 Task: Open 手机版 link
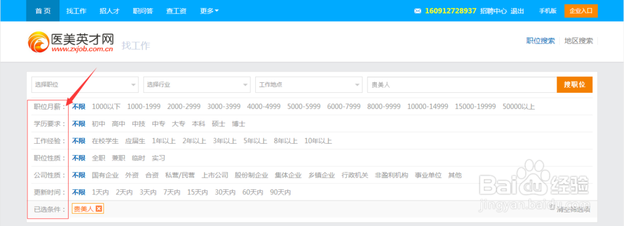tap(548, 11)
